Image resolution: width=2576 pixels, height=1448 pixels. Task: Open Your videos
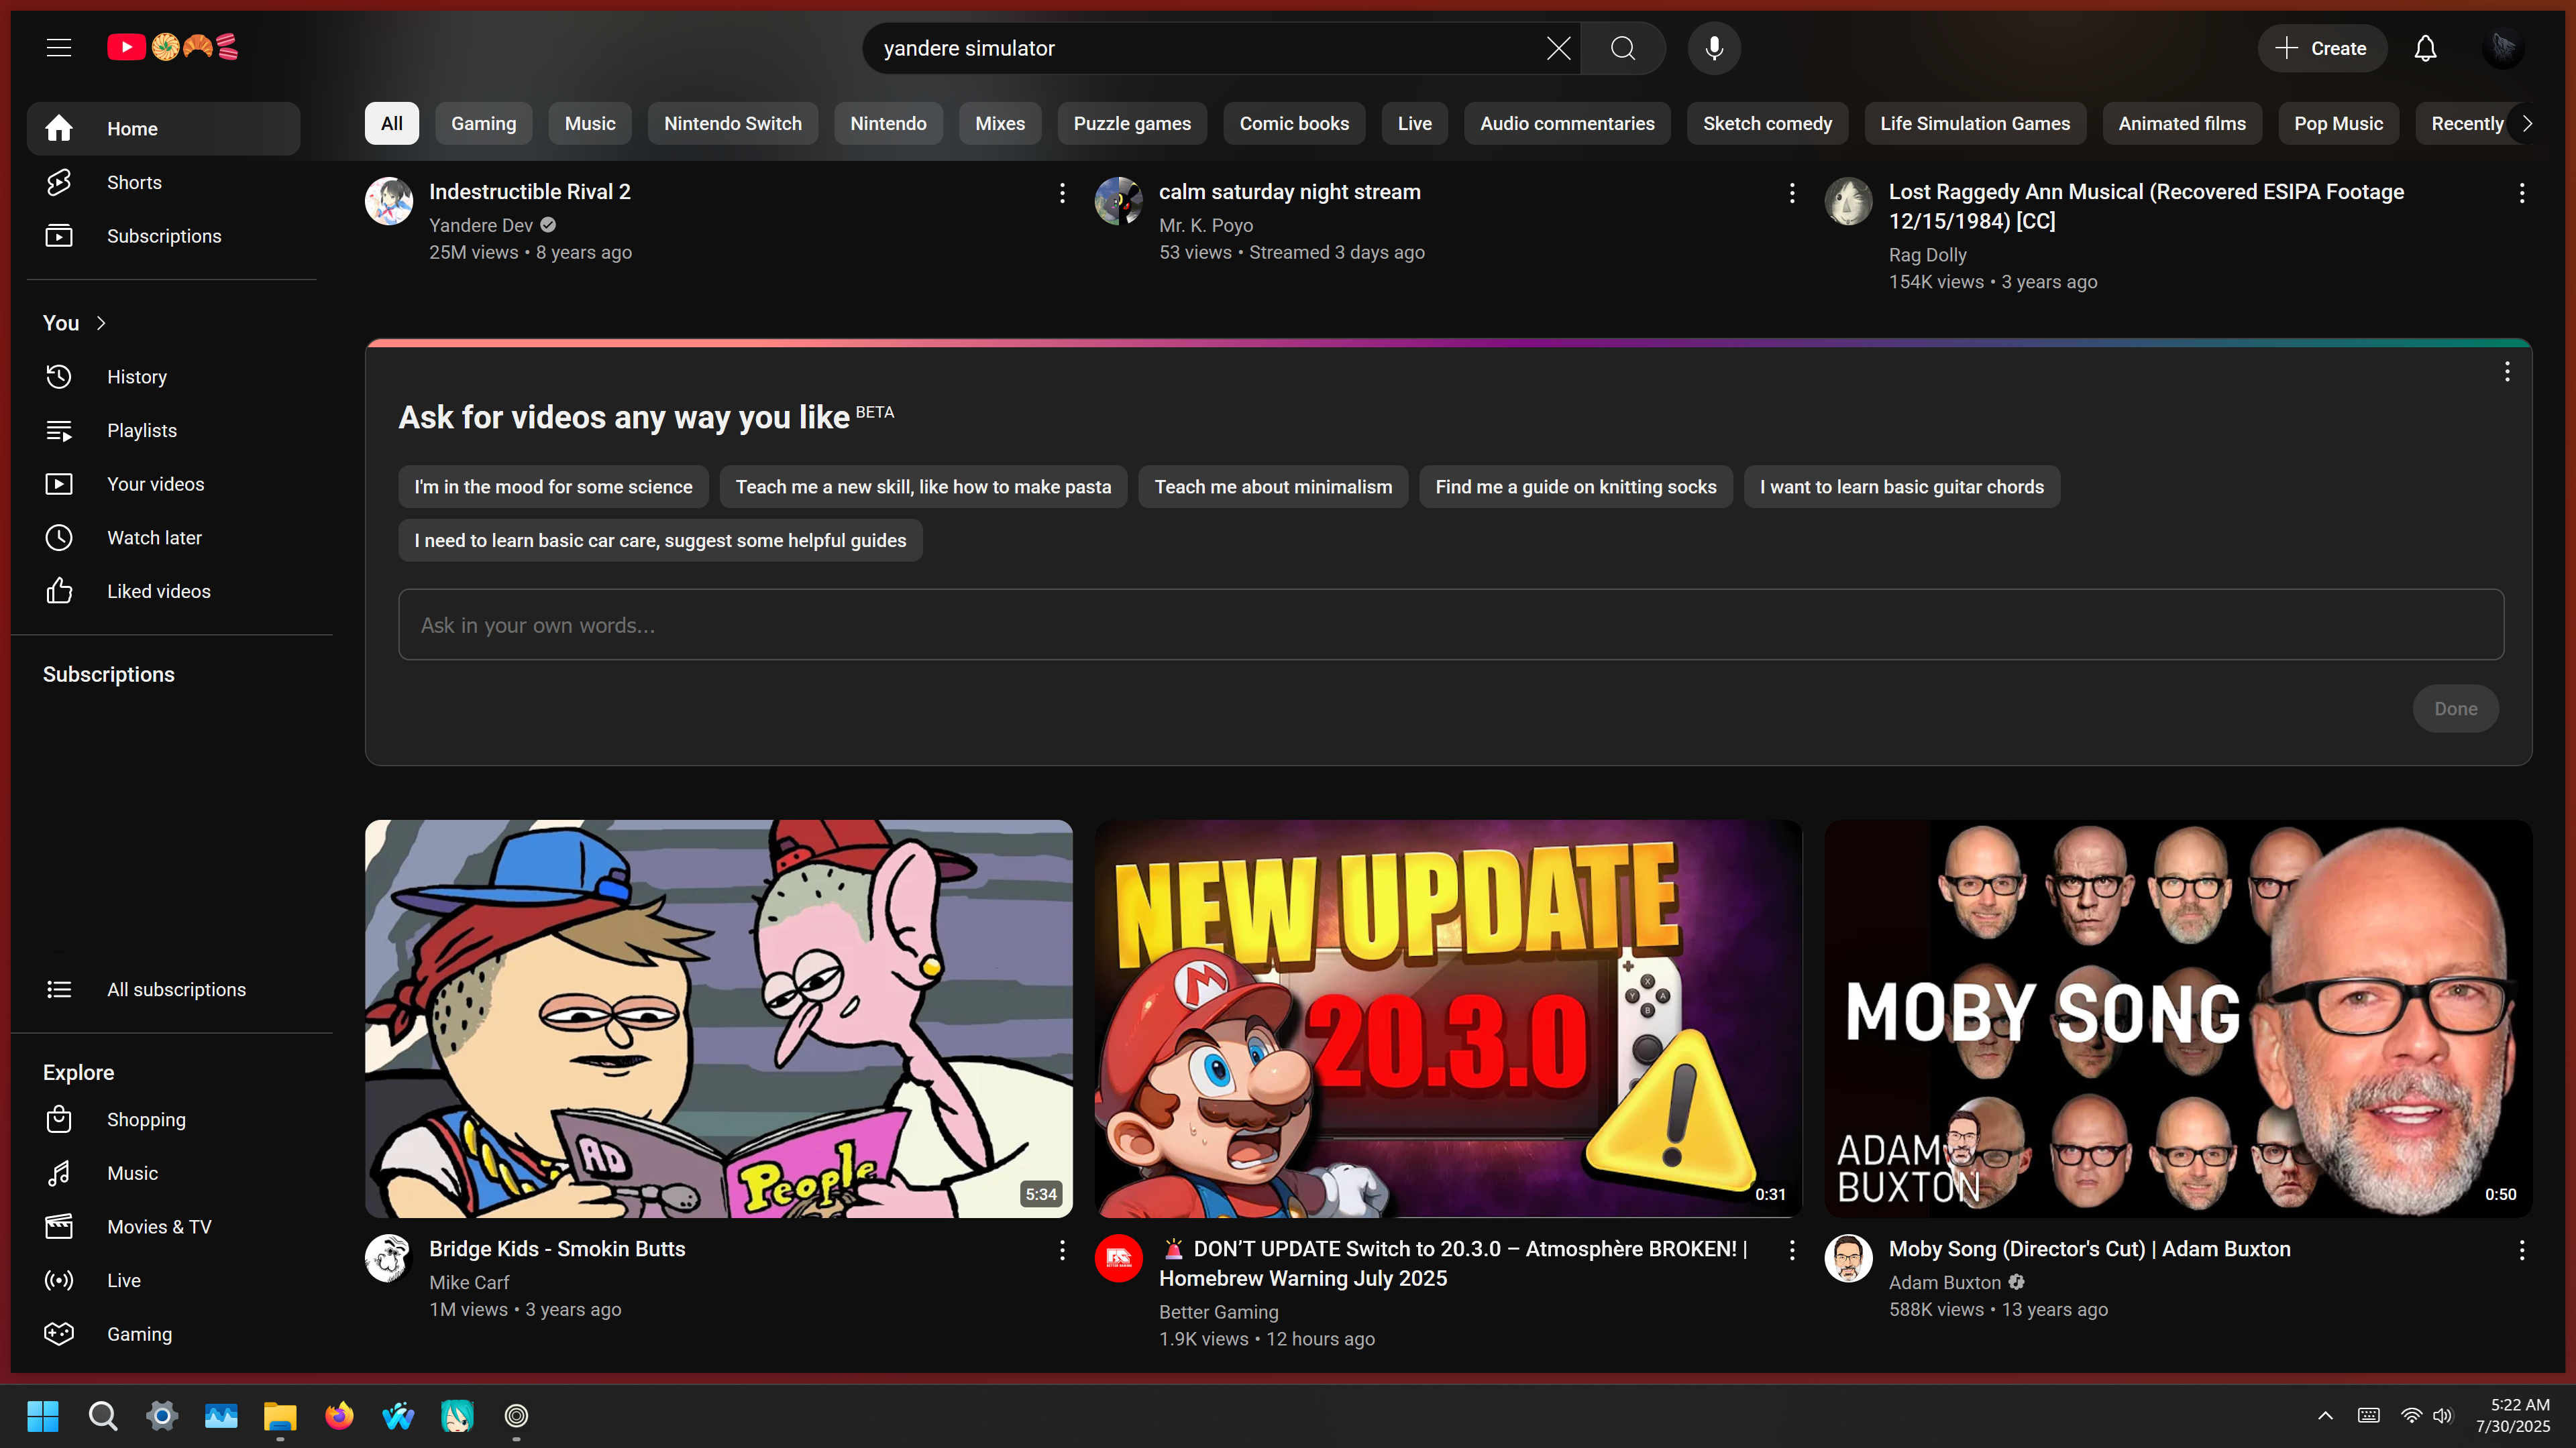[164, 483]
